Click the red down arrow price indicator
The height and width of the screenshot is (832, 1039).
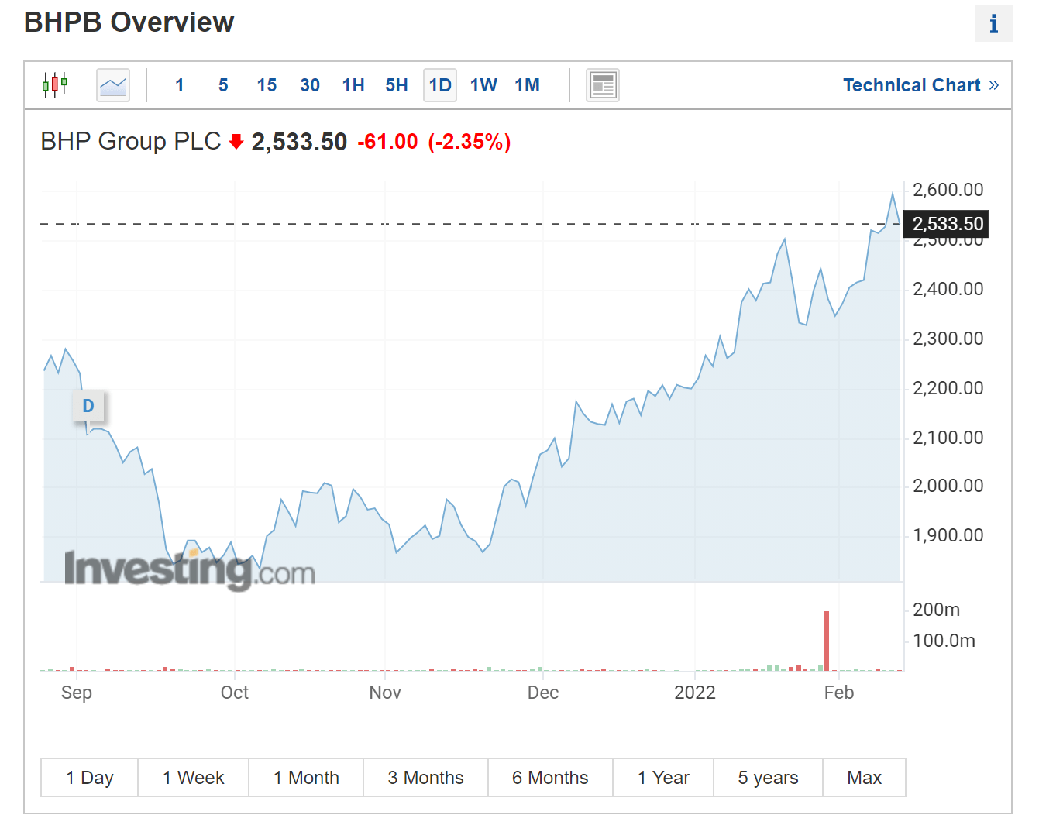[236, 142]
